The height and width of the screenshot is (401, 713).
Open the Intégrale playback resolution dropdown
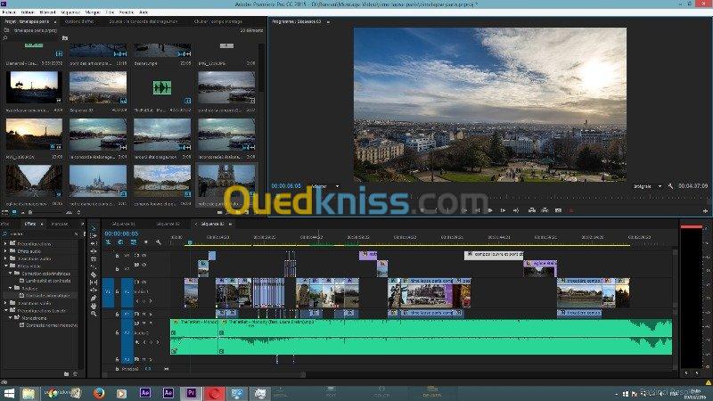point(648,186)
